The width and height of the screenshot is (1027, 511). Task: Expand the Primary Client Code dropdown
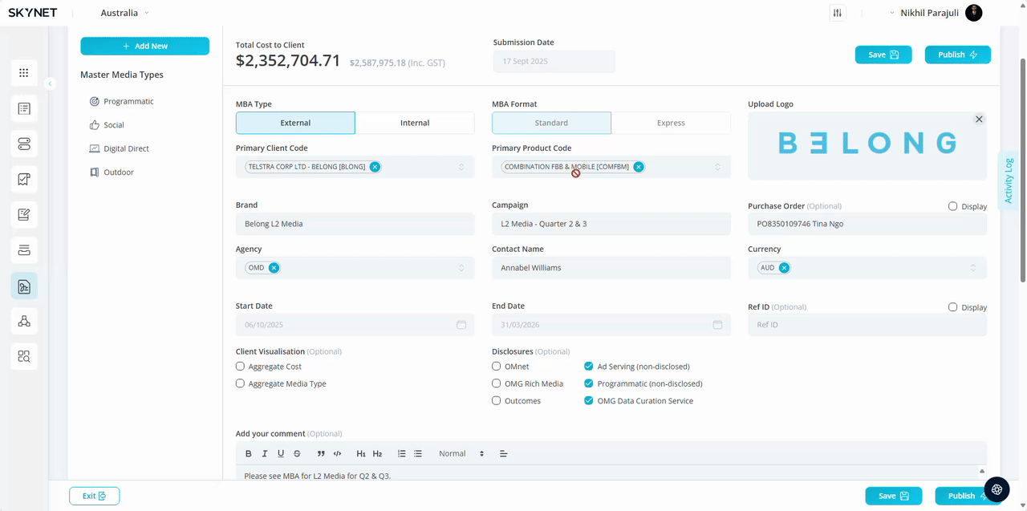click(461, 167)
